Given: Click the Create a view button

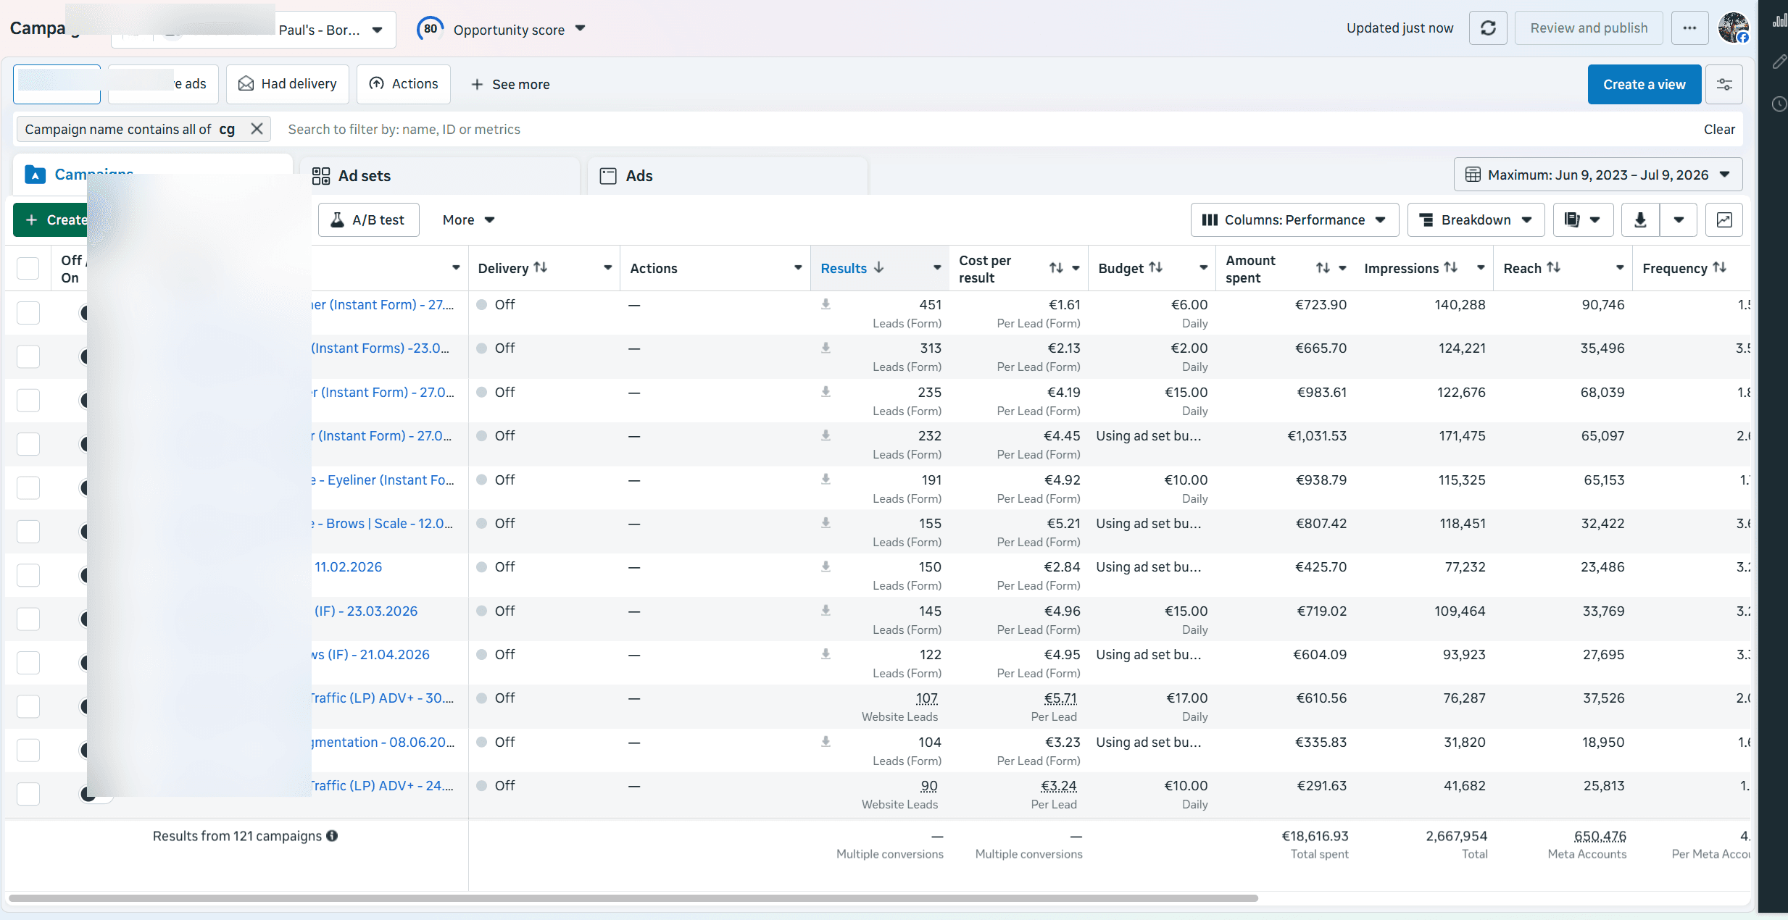Looking at the screenshot, I should coord(1644,85).
